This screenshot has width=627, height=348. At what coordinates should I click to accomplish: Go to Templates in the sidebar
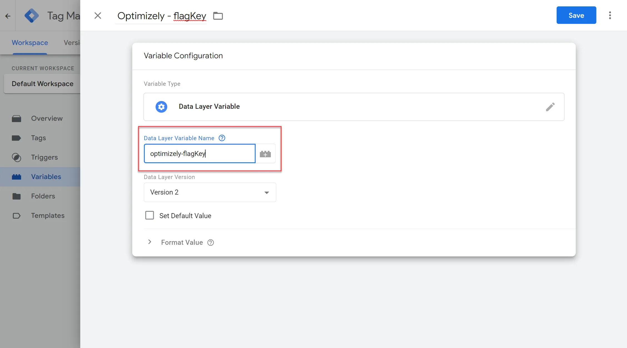point(40,216)
